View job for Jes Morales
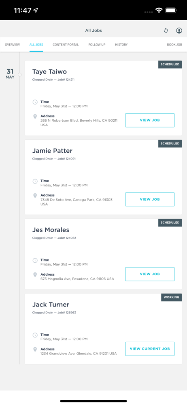 150,274
